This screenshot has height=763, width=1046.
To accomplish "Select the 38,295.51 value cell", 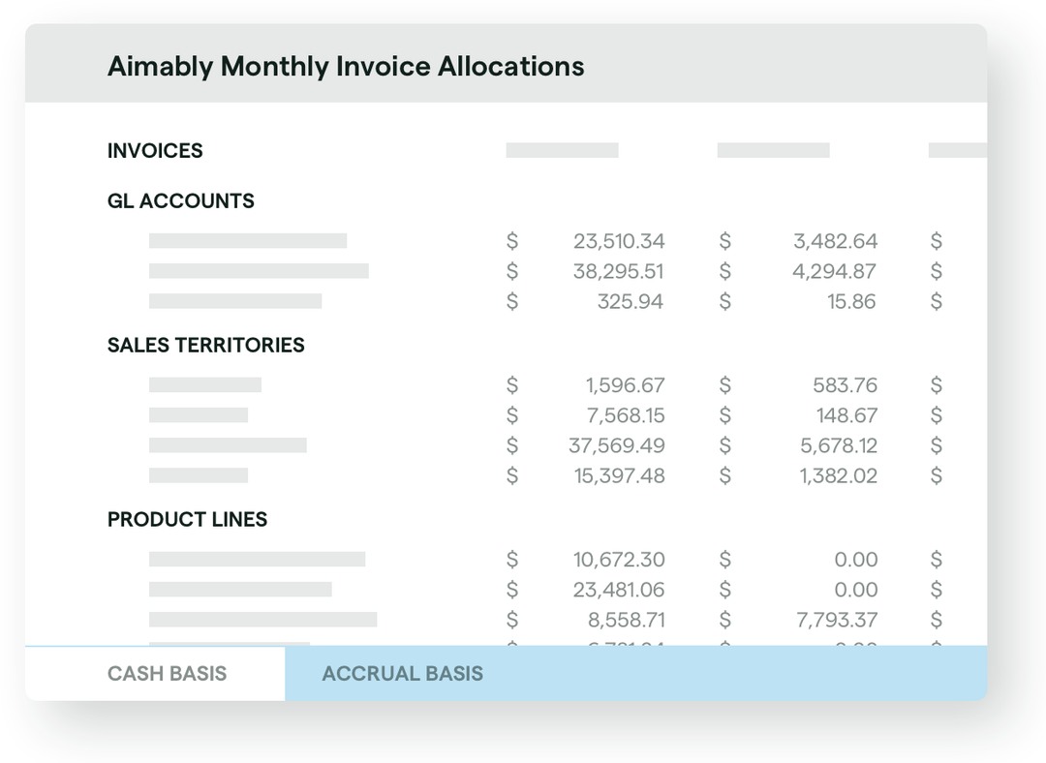I will [x=618, y=271].
